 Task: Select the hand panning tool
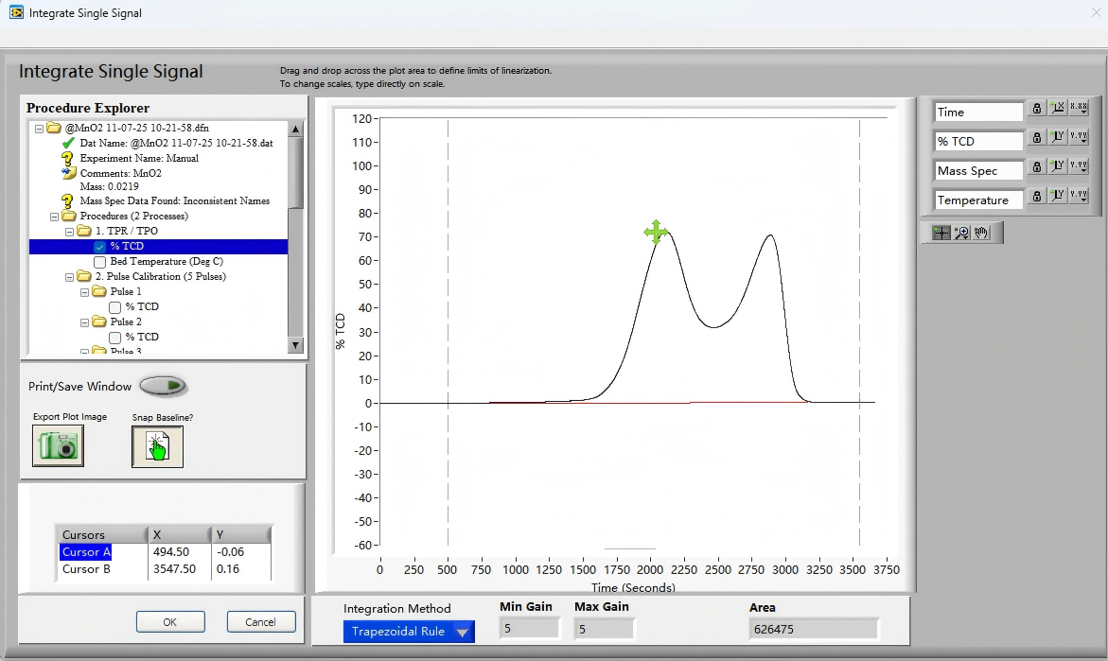point(981,233)
